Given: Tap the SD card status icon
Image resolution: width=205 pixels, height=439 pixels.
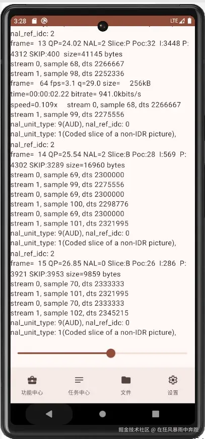Looking at the screenshot, I should point(34,21).
